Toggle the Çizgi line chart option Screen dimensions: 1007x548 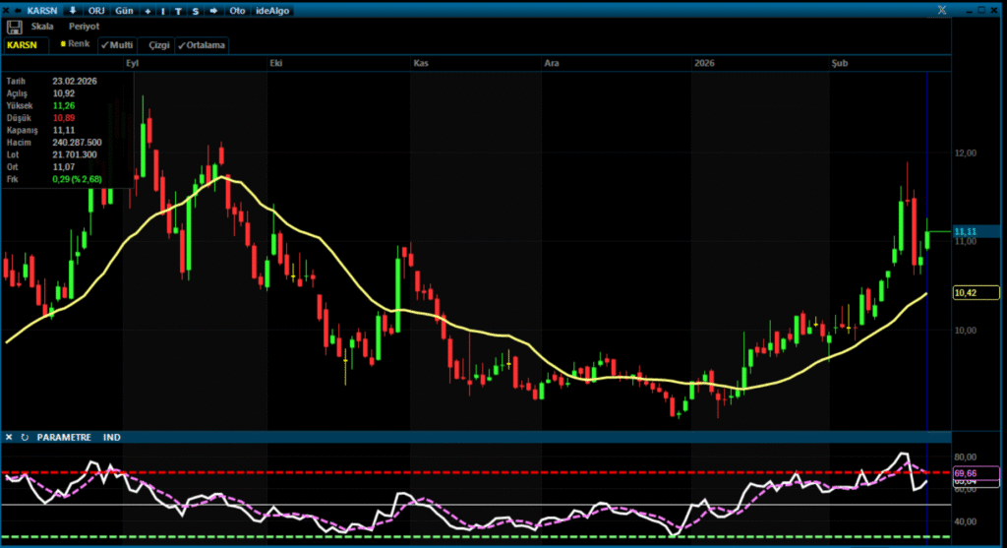tap(157, 45)
